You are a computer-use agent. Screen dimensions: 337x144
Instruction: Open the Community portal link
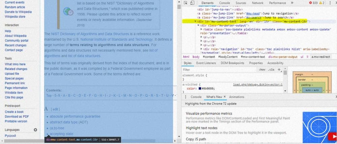click(x=17, y=41)
